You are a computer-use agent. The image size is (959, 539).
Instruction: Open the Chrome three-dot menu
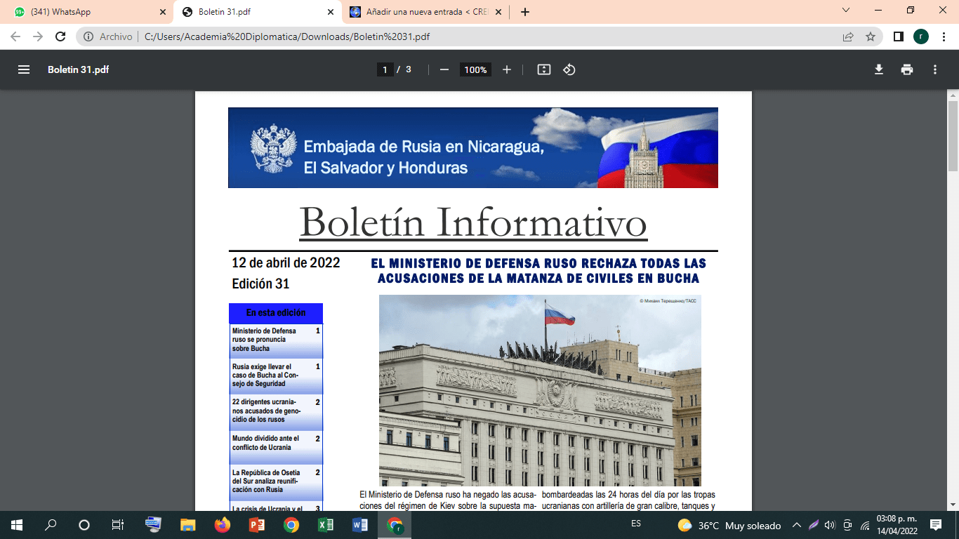[944, 36]
